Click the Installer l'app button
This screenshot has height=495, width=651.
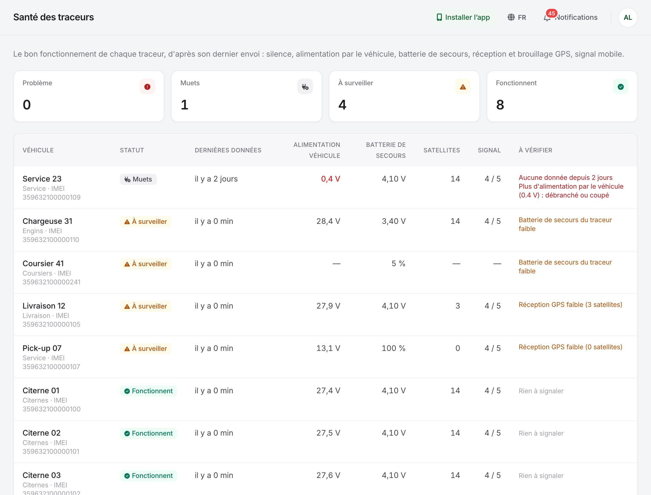(463, 17)
